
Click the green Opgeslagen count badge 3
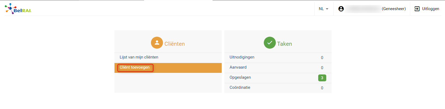pos(322,78)
